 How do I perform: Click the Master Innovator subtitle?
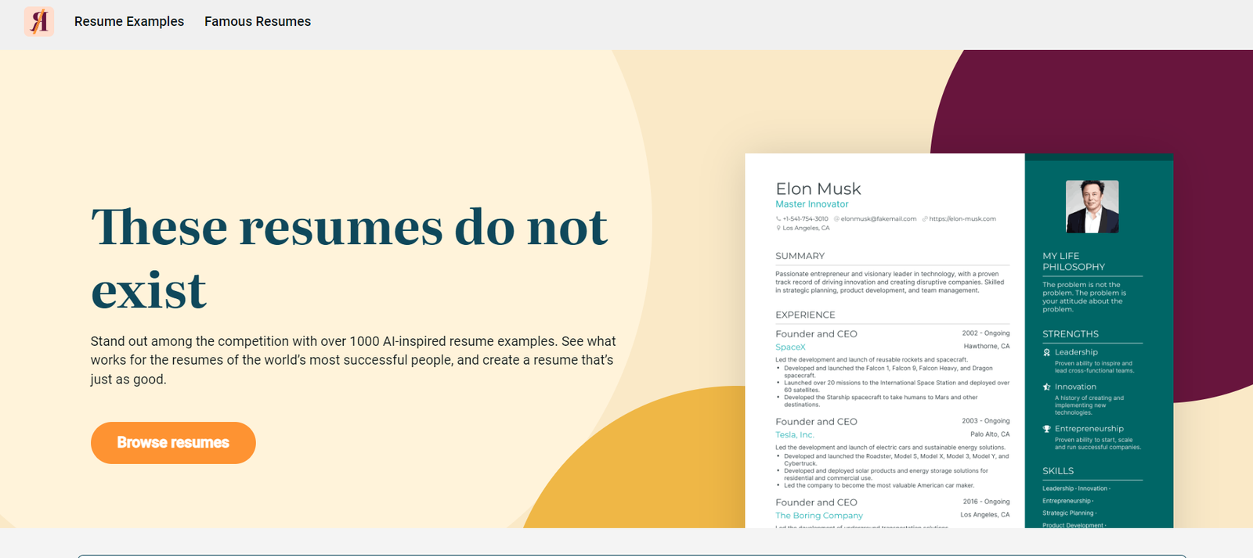[x=812, y=204]
